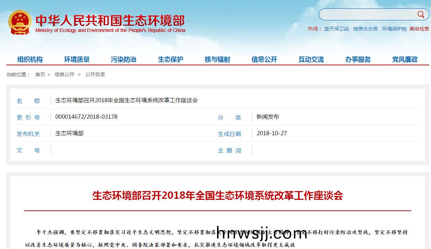
Task: Focus the site search input field
Action: (x=368, y=14)
